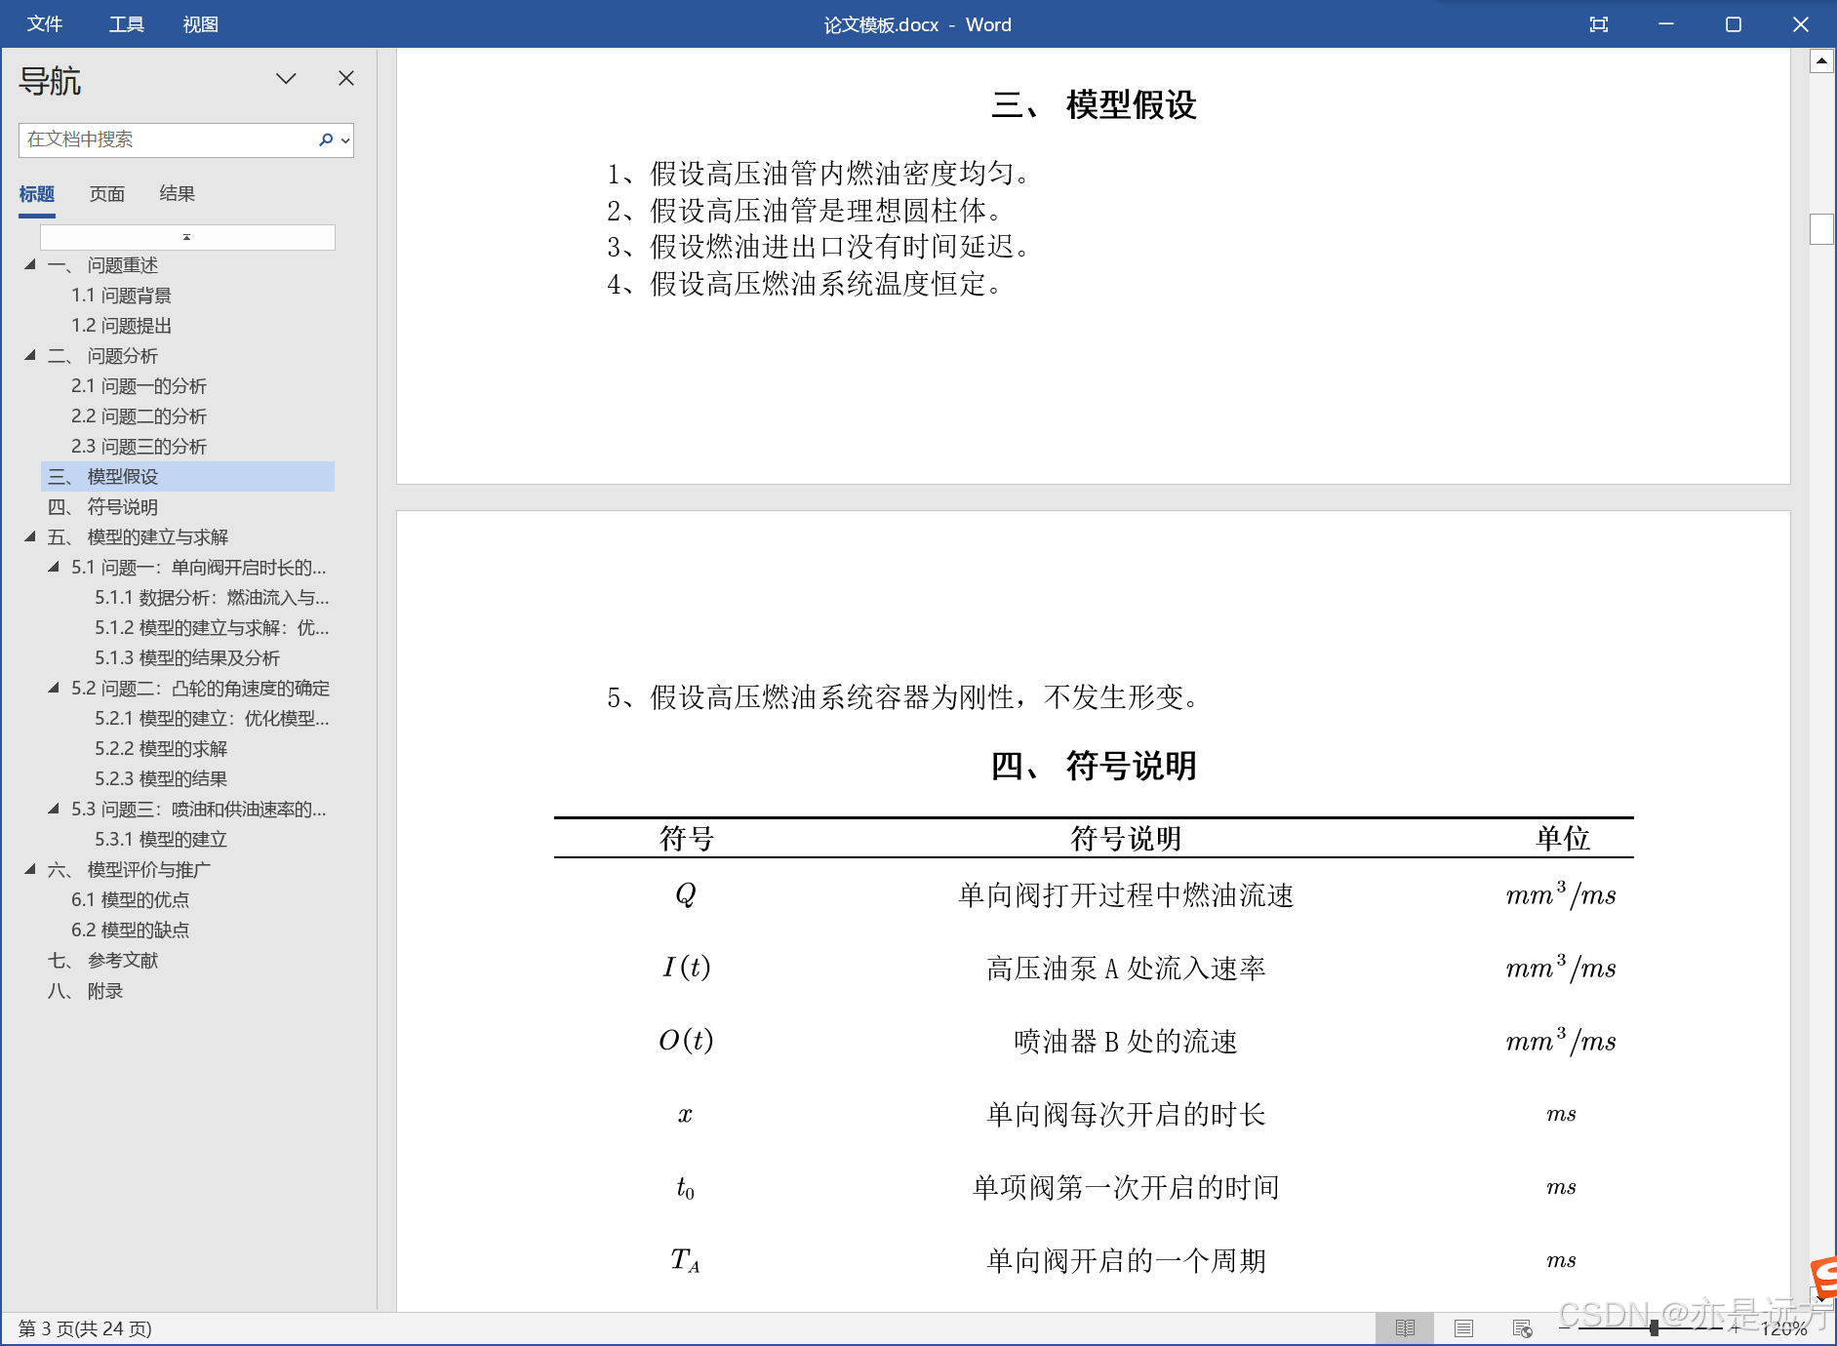Go to heading 1.1 问题背景
This screenshot has height=1346, width=1837.
tap(121, 296)
